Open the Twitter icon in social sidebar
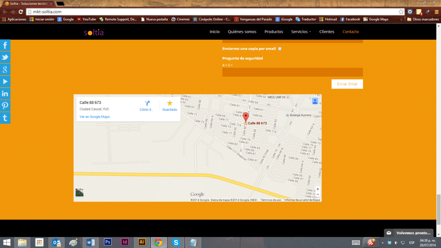The height and width of the screenshot is (248, 441). tap(5, 57)
